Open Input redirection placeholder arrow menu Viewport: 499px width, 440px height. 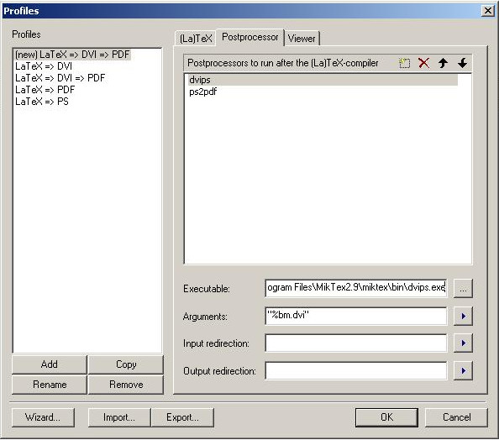coord(463,343)
